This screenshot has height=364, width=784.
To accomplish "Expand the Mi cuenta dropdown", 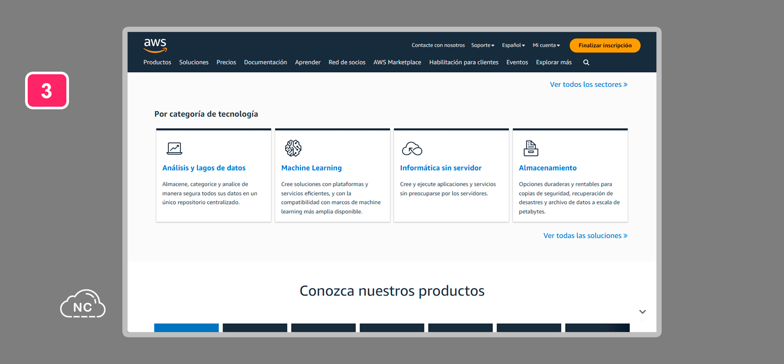I will click(x=546, y=45).
